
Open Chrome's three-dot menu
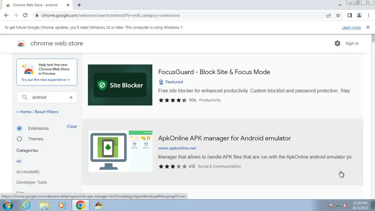[369, 15]
